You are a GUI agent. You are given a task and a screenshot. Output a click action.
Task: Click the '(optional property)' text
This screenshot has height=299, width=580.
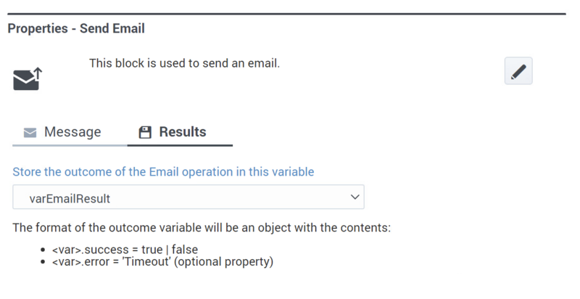coord(223,261)
